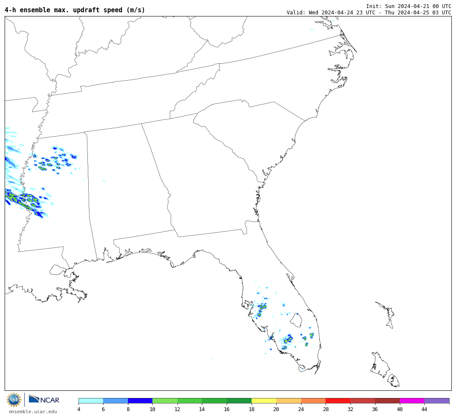Click the colorbar label '8'
456x417 pixels.
[128, 409]
